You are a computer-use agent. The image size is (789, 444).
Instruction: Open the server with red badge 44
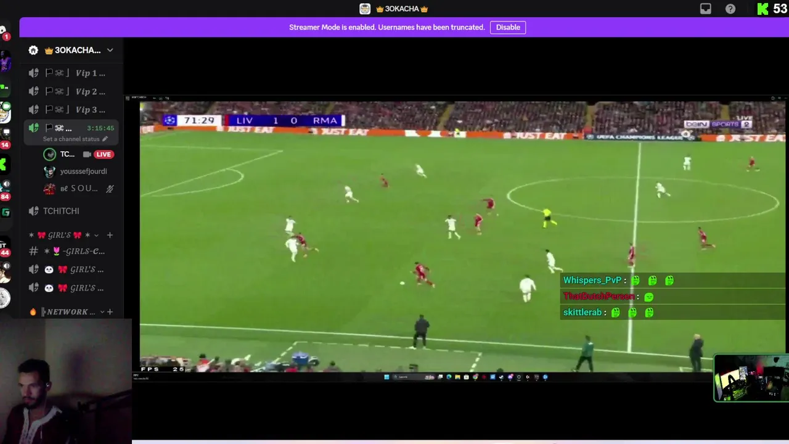click(5, 247)
